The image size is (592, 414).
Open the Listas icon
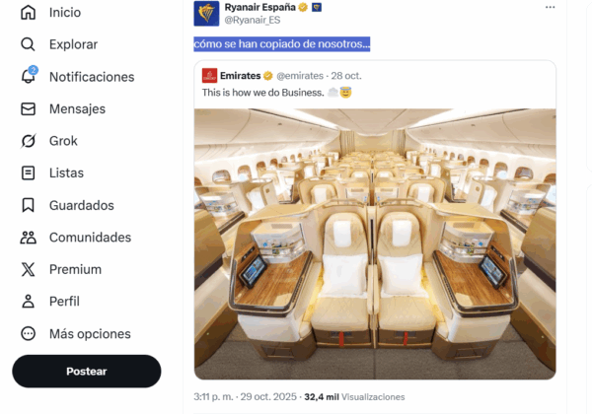pos(28,172)
